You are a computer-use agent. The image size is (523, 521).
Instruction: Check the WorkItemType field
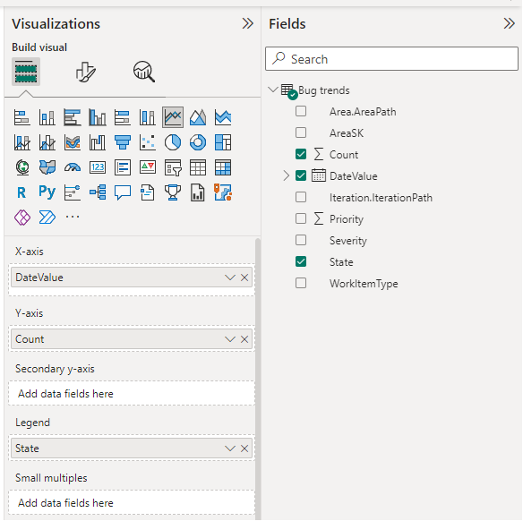click(x=301, y=283)
